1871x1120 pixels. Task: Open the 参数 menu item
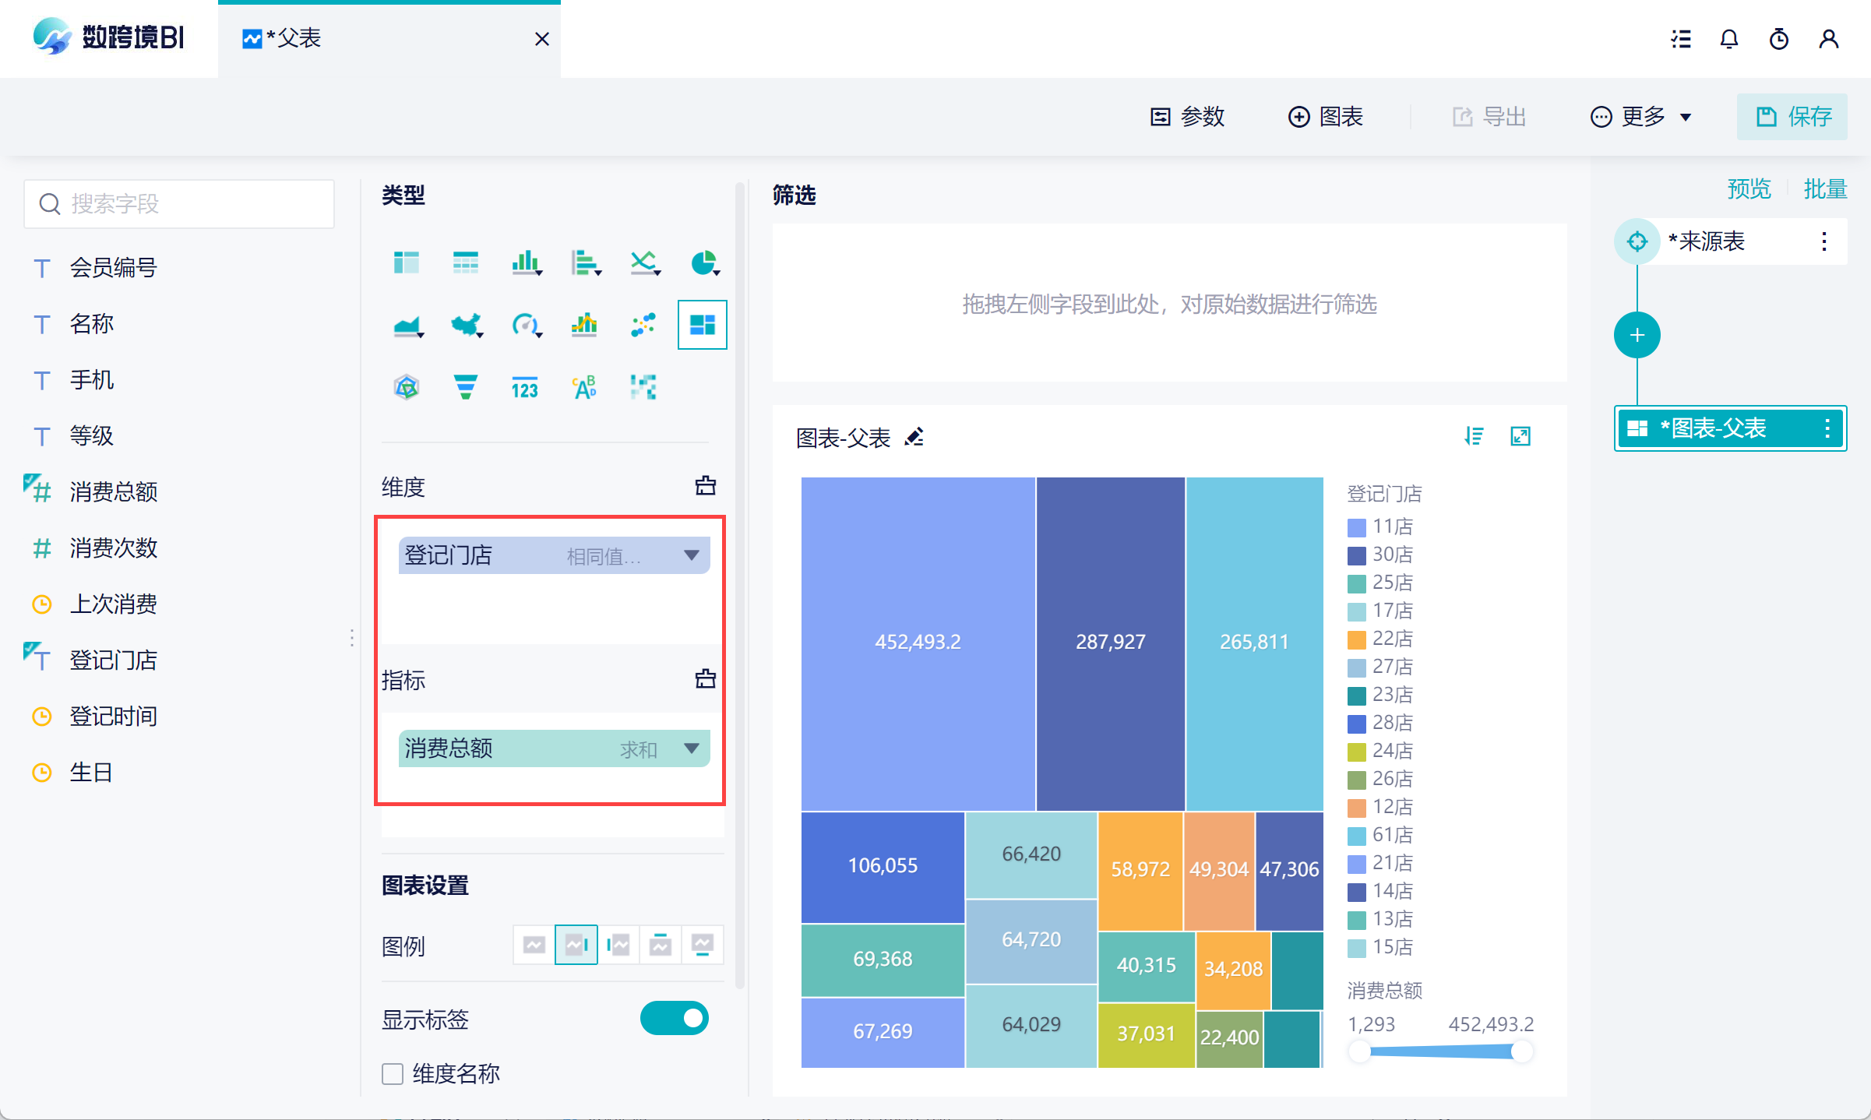(x=1188, y=117)
